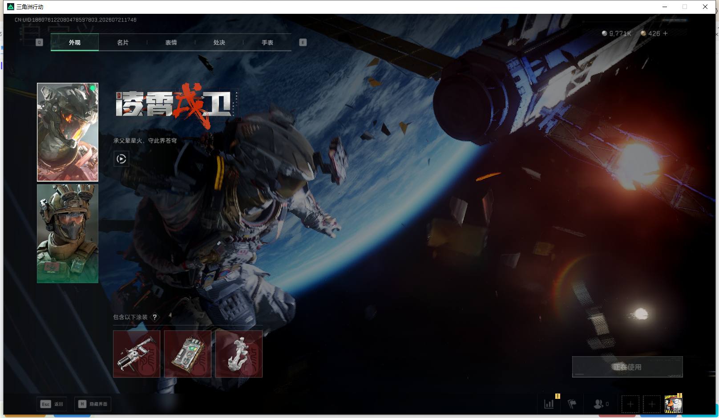This screenshot has height=418, width=719.
Task: Open the 处决 tab
Action: (x=219, y=42)
